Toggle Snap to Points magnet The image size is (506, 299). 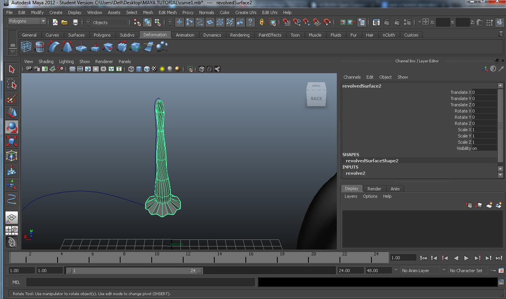[307, 22]
